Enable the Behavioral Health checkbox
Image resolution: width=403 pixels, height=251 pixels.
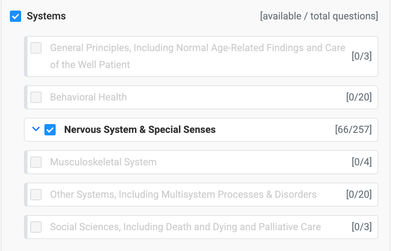pyautogui.click(x=36, y=97)
